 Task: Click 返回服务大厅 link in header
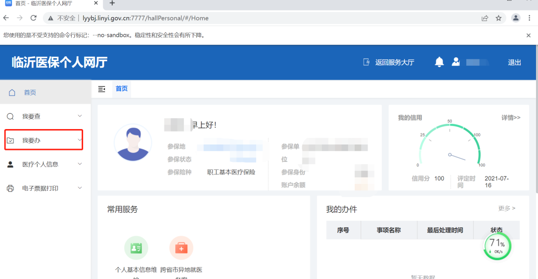[x=389, y=62]
